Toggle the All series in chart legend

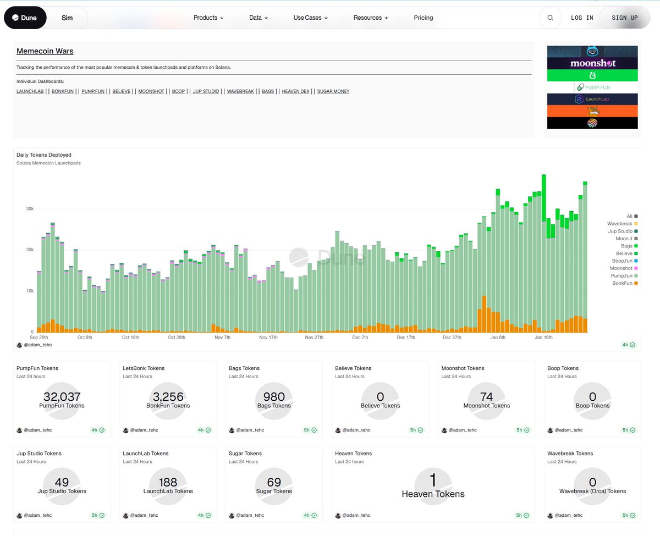pyautogui.click(x=632, y=216)
